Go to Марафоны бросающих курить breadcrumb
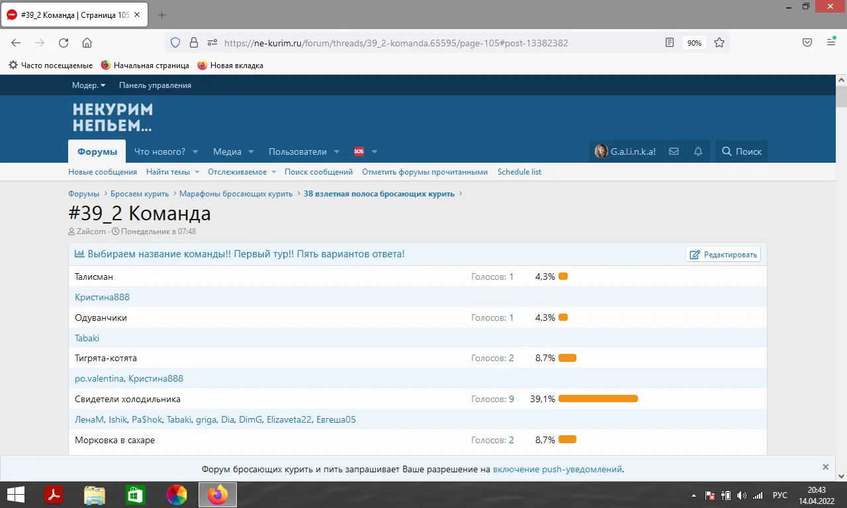The image size is (847, 508). 236,194
